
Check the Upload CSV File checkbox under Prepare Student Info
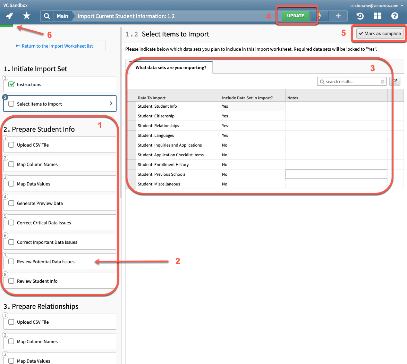(12, 144)
